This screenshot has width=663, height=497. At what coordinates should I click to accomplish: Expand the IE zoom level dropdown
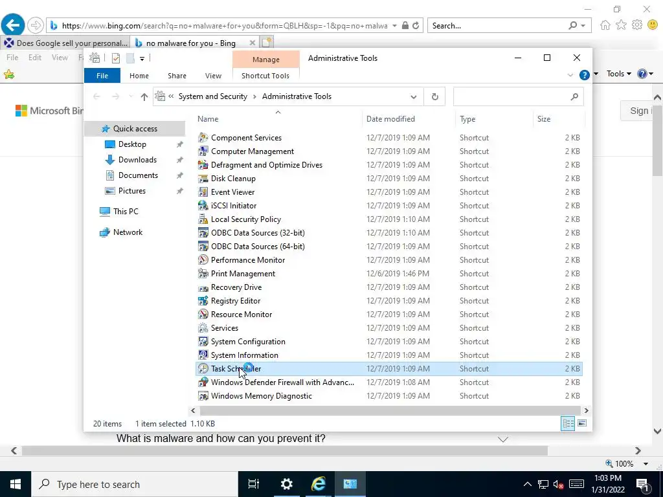click(646, 463)
